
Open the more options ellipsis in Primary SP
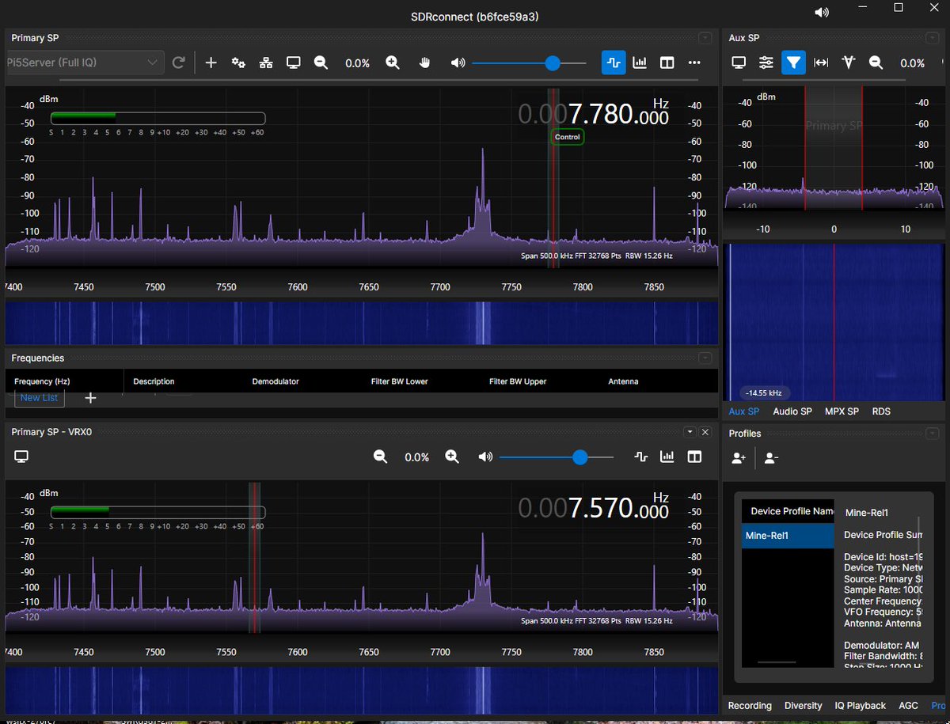[694, 63]
